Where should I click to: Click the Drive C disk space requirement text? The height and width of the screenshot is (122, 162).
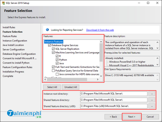(130, 75)
